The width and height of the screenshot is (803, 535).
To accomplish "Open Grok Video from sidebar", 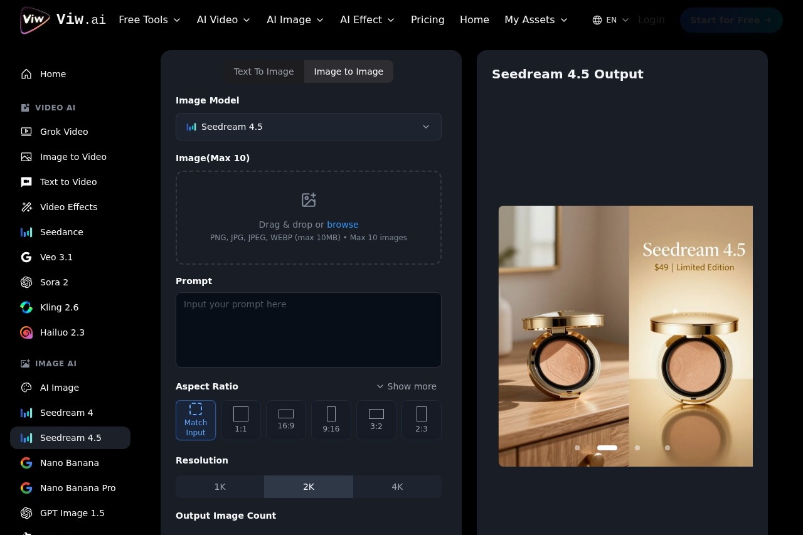I will (x=64, y=132).
